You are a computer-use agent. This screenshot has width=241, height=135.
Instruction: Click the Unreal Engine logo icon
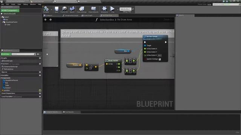[2, 1]
